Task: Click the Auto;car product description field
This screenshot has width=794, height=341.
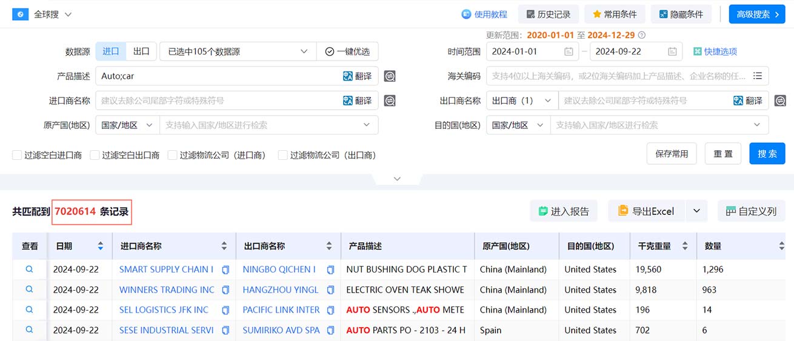Action: pyautogui.click(x=218, y=76)
